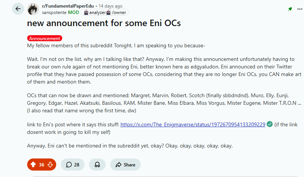Click the green checkmark beside the link
304x177 pixels.
pos(270,124)
